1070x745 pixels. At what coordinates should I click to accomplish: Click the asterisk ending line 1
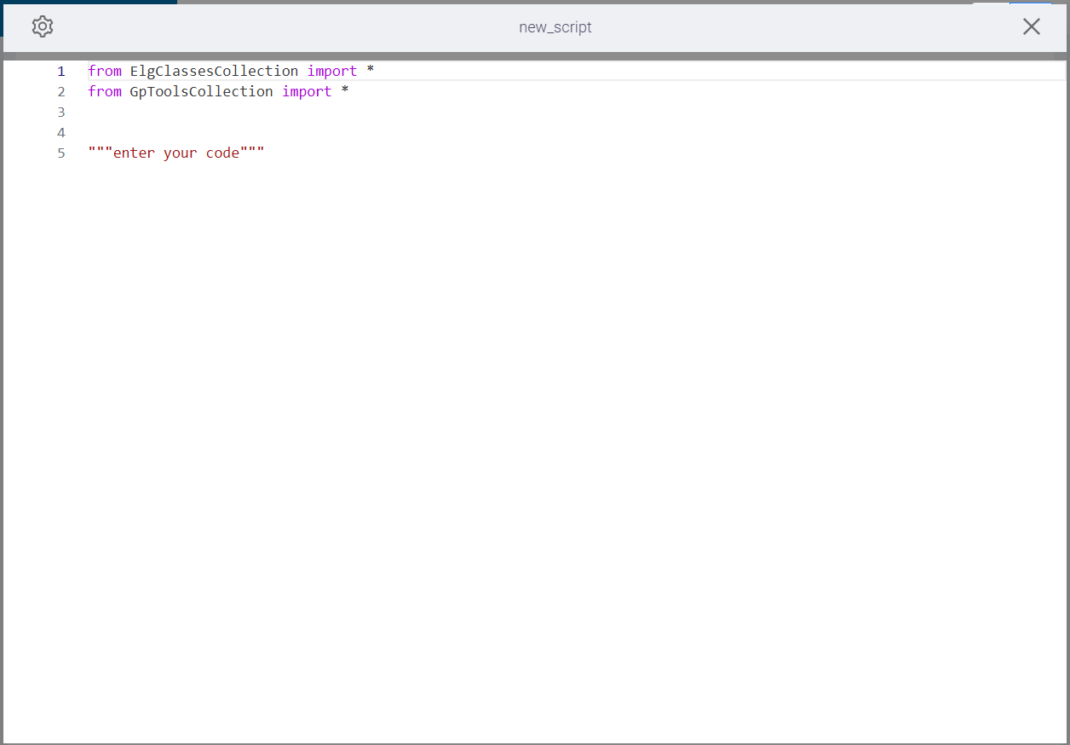click(371, 72)
